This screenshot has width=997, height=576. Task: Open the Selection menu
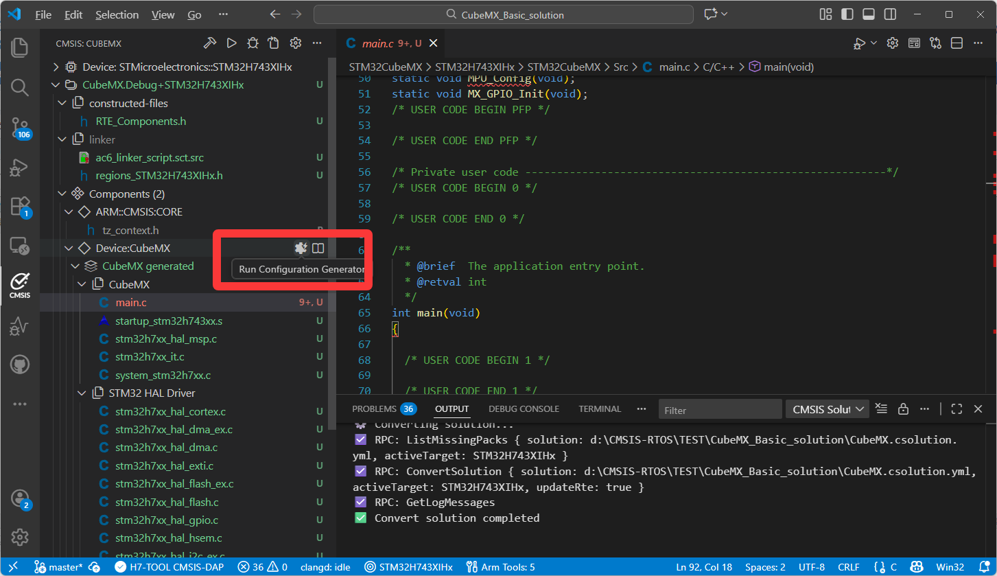[117, 14]
